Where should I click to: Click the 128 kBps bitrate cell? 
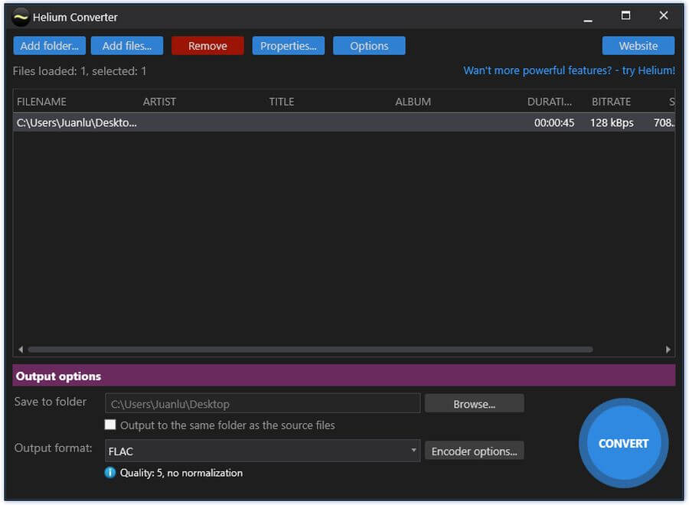(x=612, y=123)
